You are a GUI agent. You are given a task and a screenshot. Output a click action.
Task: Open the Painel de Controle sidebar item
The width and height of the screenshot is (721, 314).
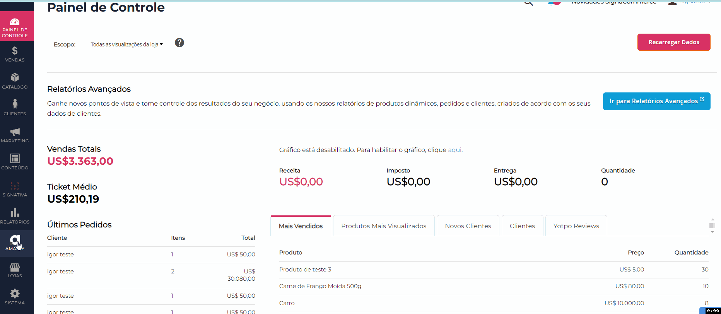(15, 27)
